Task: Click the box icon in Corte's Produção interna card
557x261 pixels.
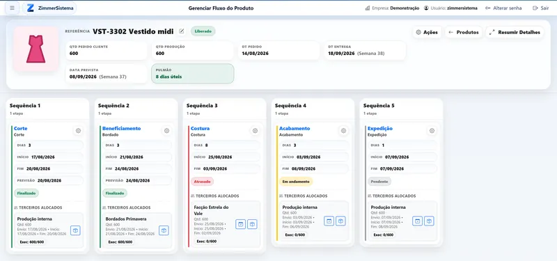Action: [75, 230]
